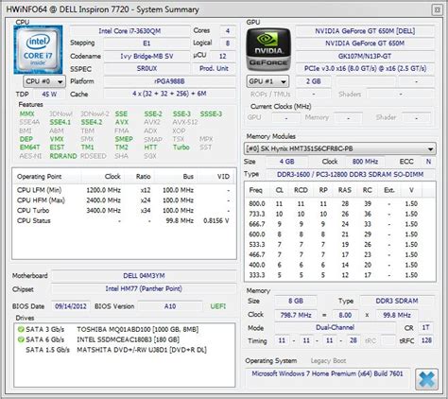
Task: Click the µCU value 12
Action: click(223, 57)
